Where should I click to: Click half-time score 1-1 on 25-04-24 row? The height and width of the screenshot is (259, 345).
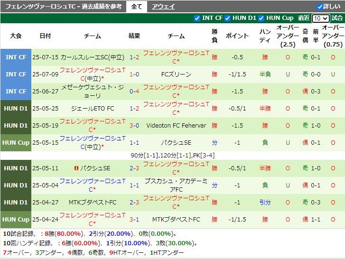point(316,220)
